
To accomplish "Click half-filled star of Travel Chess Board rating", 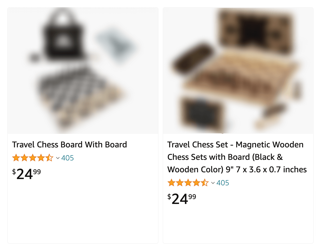I will pos(49,158).
